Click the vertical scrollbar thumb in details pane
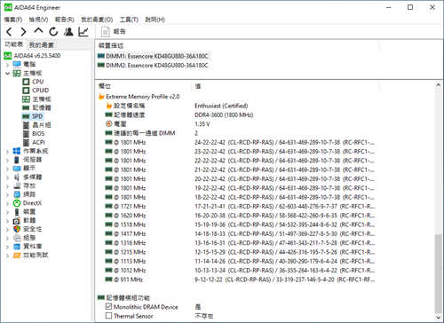Screen dimensions: 444x323 [439, 272]
